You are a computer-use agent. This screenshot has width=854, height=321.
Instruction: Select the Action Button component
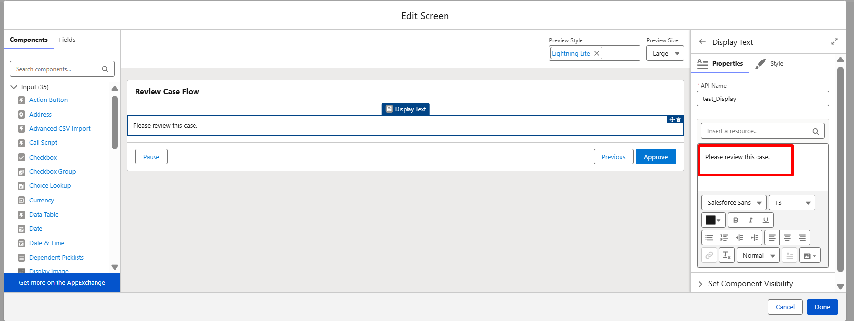point(48,100)
